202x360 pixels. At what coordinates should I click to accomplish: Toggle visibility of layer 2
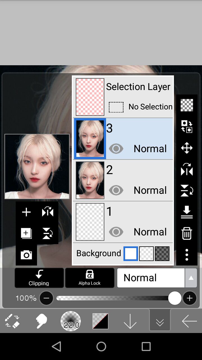(x=116, y=190)
